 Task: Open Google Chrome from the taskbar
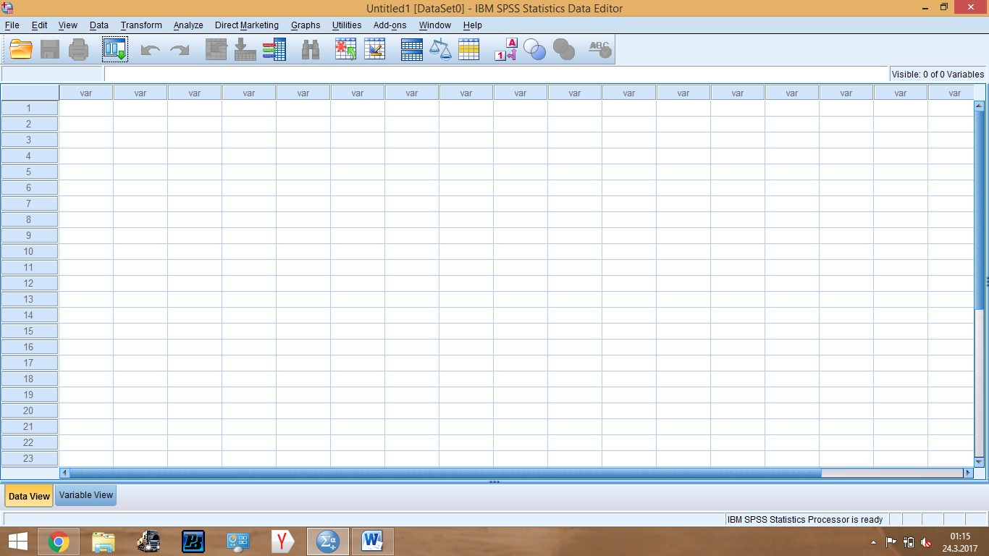click(59, 542)
